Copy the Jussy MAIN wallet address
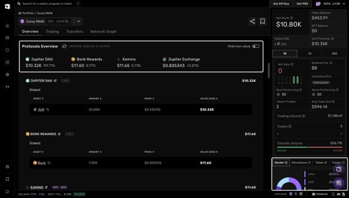The height and width of the screenshot is (198, 349). tap(67, 22)
